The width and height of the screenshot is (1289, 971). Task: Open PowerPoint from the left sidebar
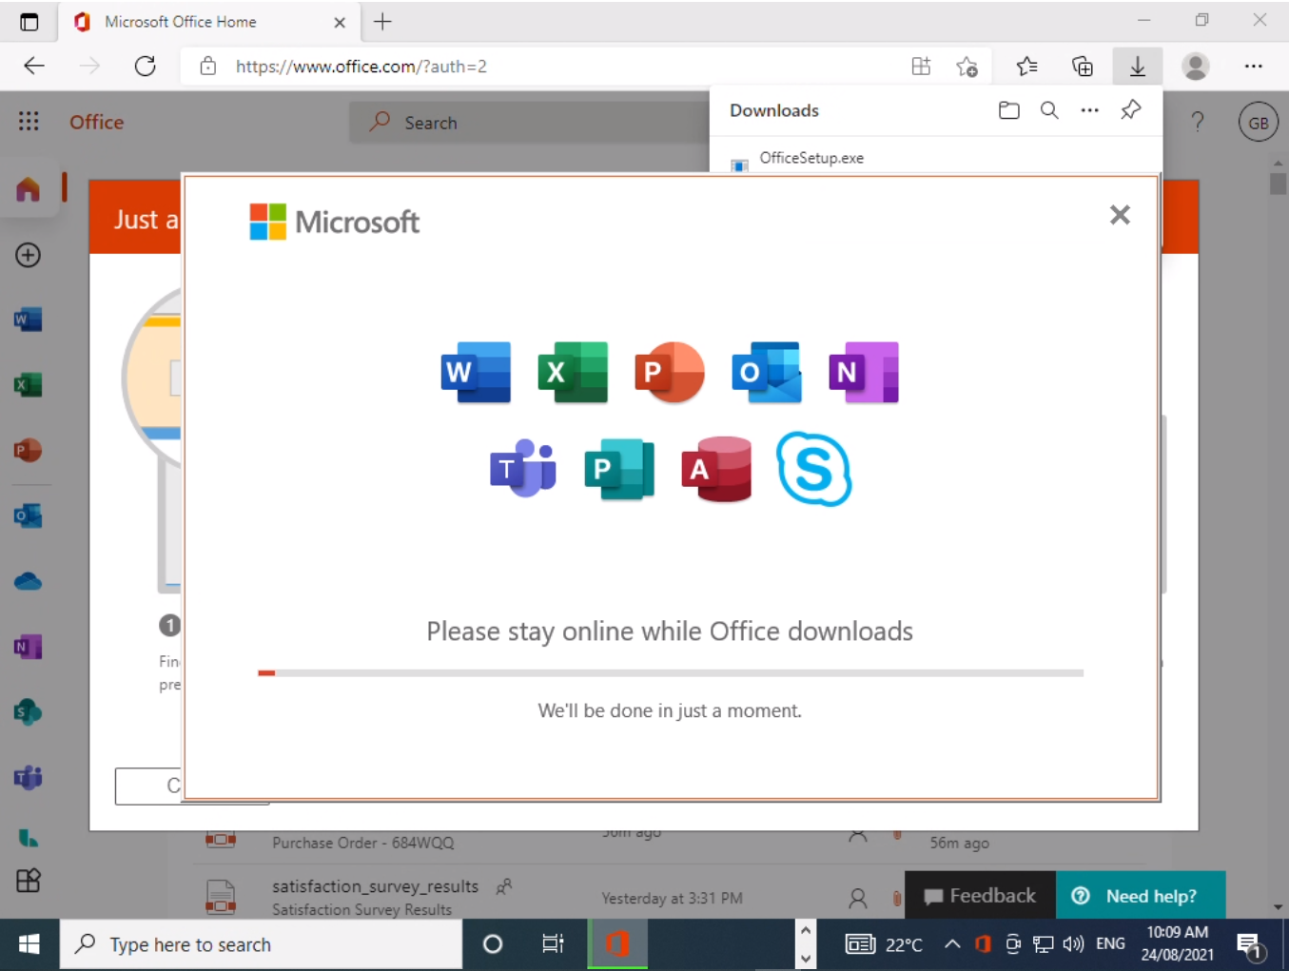pos(28,450)
